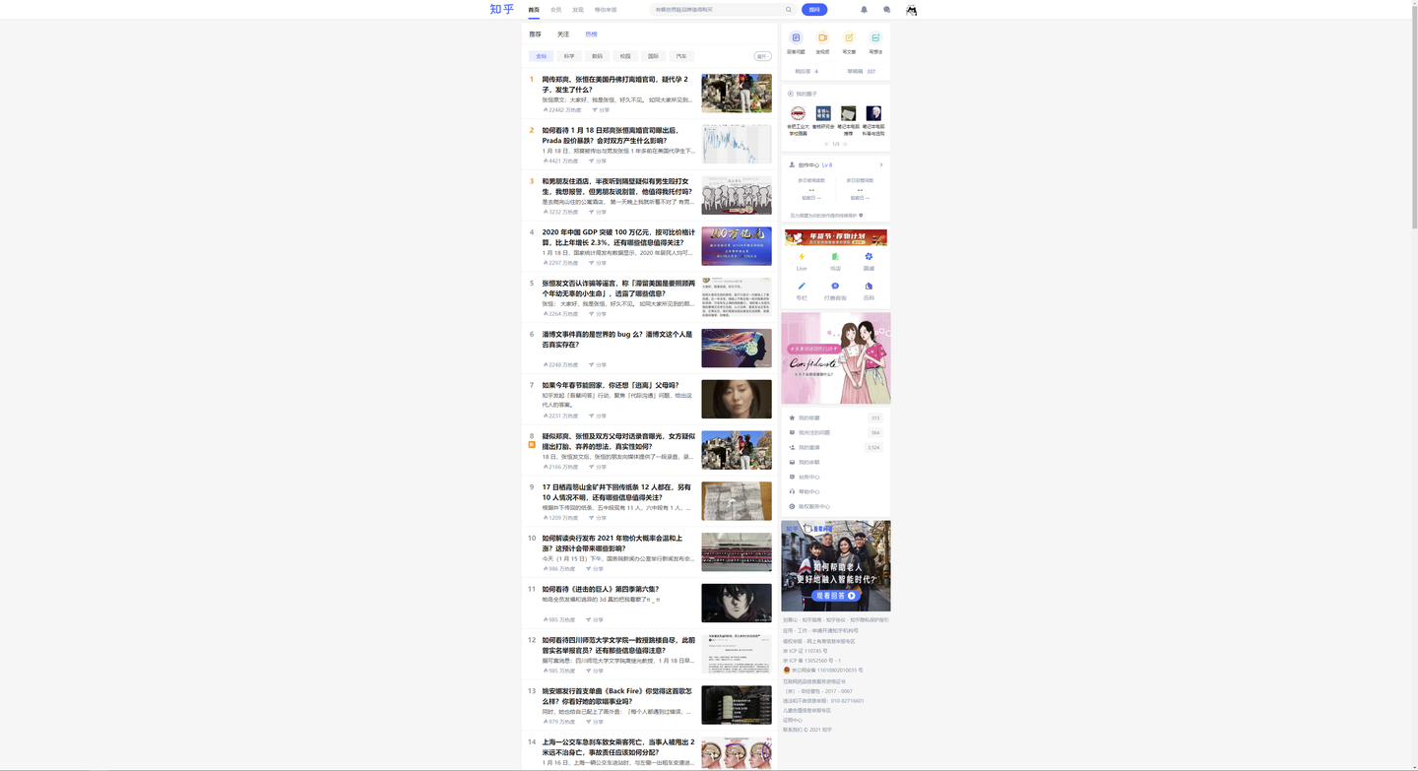Open the 付费咨询 icon
Image resolution: width=1418 pixels, height=771 pixels.
click(x=835, y=287)
